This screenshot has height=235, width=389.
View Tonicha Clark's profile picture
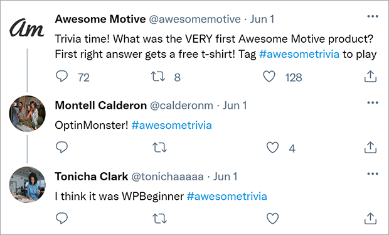tap(27, 185)
